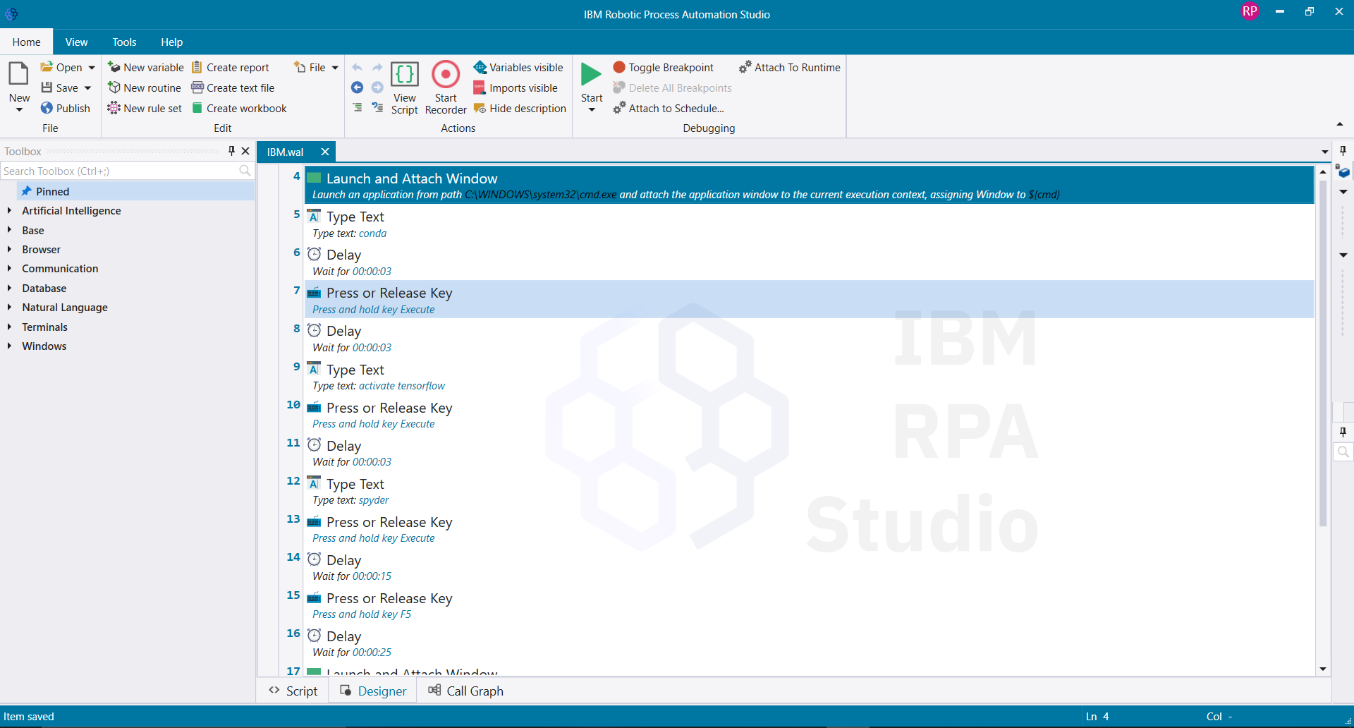
Task: Click Create text file
Action: pyautogui.click(x=233, y=87)
